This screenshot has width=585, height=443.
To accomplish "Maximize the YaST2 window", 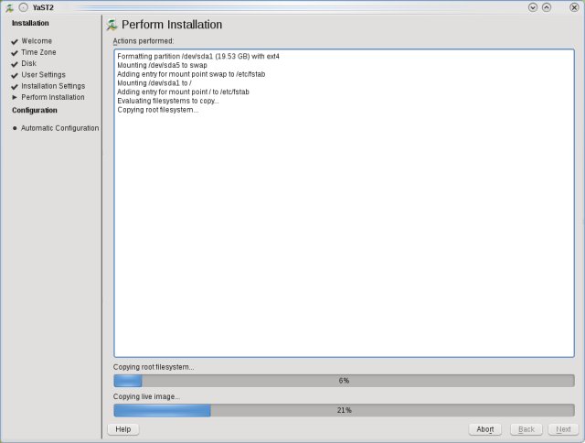I will [547, 7].
